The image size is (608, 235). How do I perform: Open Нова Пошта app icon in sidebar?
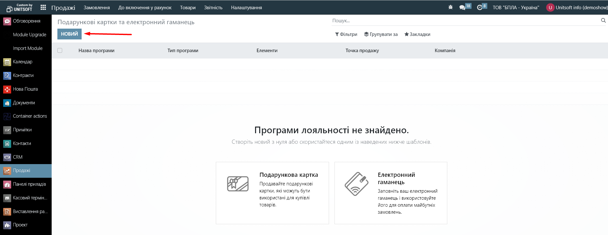click(x=7, y=89)
